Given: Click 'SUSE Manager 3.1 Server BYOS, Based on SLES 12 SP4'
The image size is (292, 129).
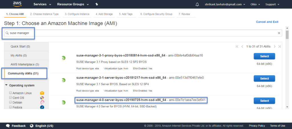Looking at the screenshot, I should [x=112, y=84].
